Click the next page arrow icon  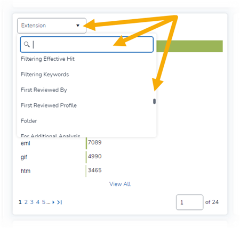pos(53,202)
